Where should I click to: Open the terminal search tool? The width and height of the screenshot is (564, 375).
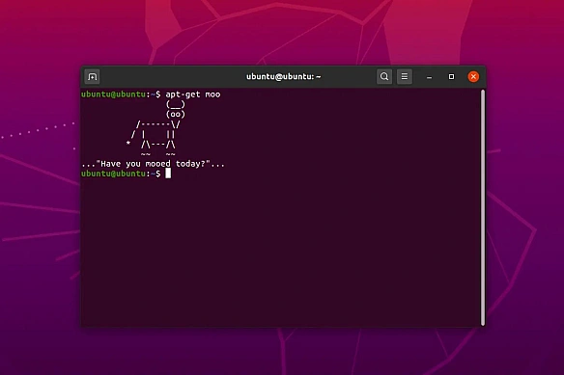384,76
